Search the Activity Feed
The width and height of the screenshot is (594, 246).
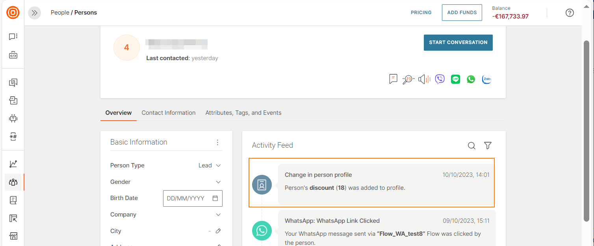pyautogui.click(x=471, y=146)
